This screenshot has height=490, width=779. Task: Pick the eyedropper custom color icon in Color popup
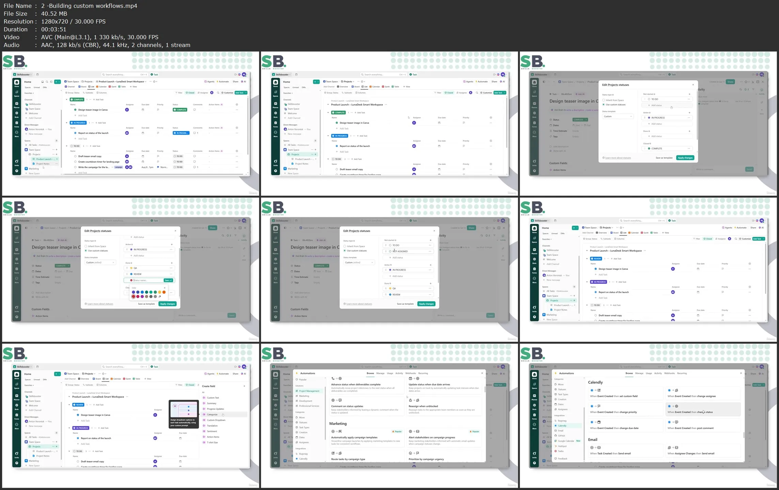click(160, 297)
